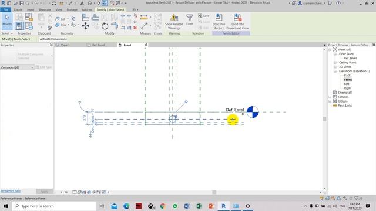Click the view scale 1:20 control
376x211 pixels.
pyautogui.click(x=64, y=192)
